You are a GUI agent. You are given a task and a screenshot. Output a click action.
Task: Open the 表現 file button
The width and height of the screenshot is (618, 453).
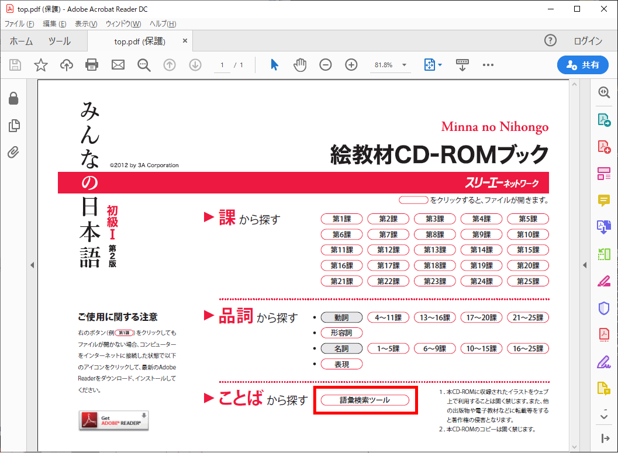point(341,364)
